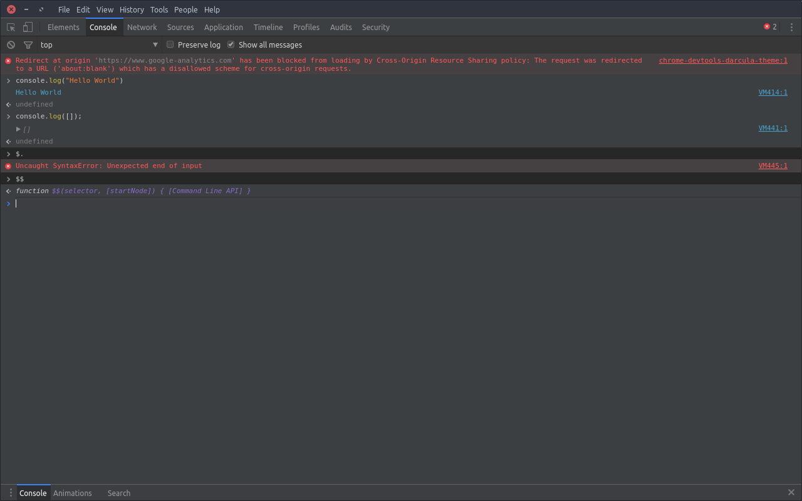802x501 pixels.
Task: Click the error icon beside the Redirect message
Action: click(x=8, y=61)
